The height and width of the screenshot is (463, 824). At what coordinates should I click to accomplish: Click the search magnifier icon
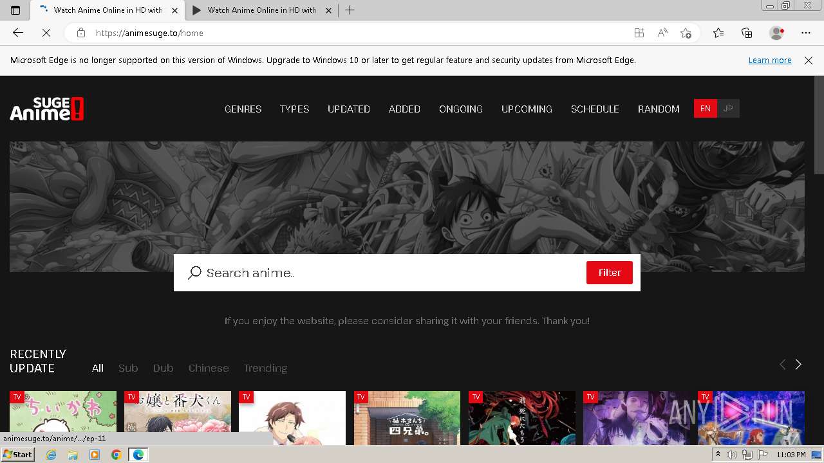point(194,273)
